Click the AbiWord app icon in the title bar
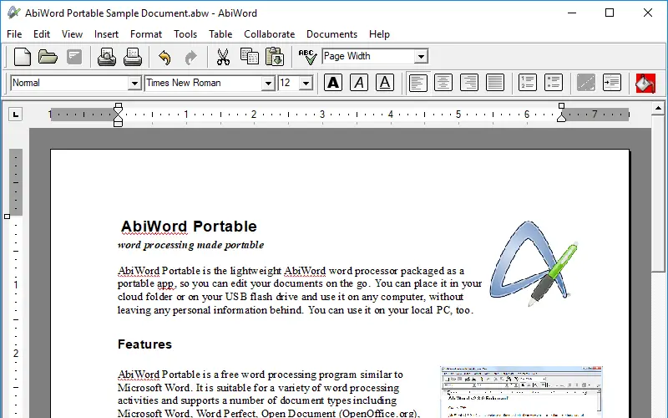Viewport: 668px width, 418px height. pos(14,13)
